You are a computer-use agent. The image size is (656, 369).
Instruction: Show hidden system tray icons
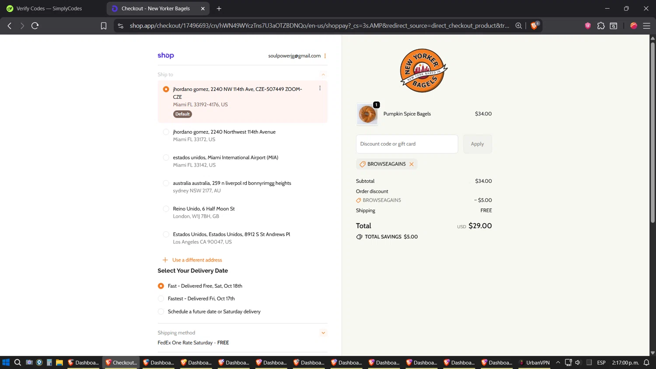558,362
